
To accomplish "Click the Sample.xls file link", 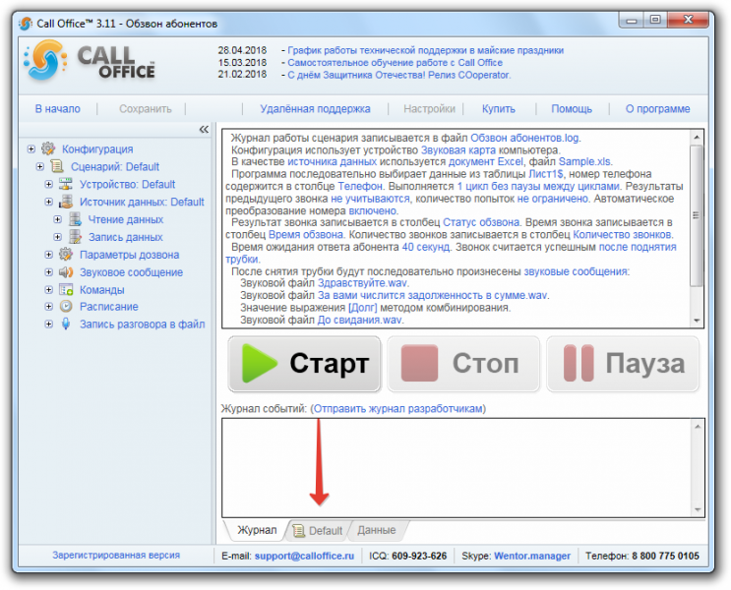I will [584, 161].
